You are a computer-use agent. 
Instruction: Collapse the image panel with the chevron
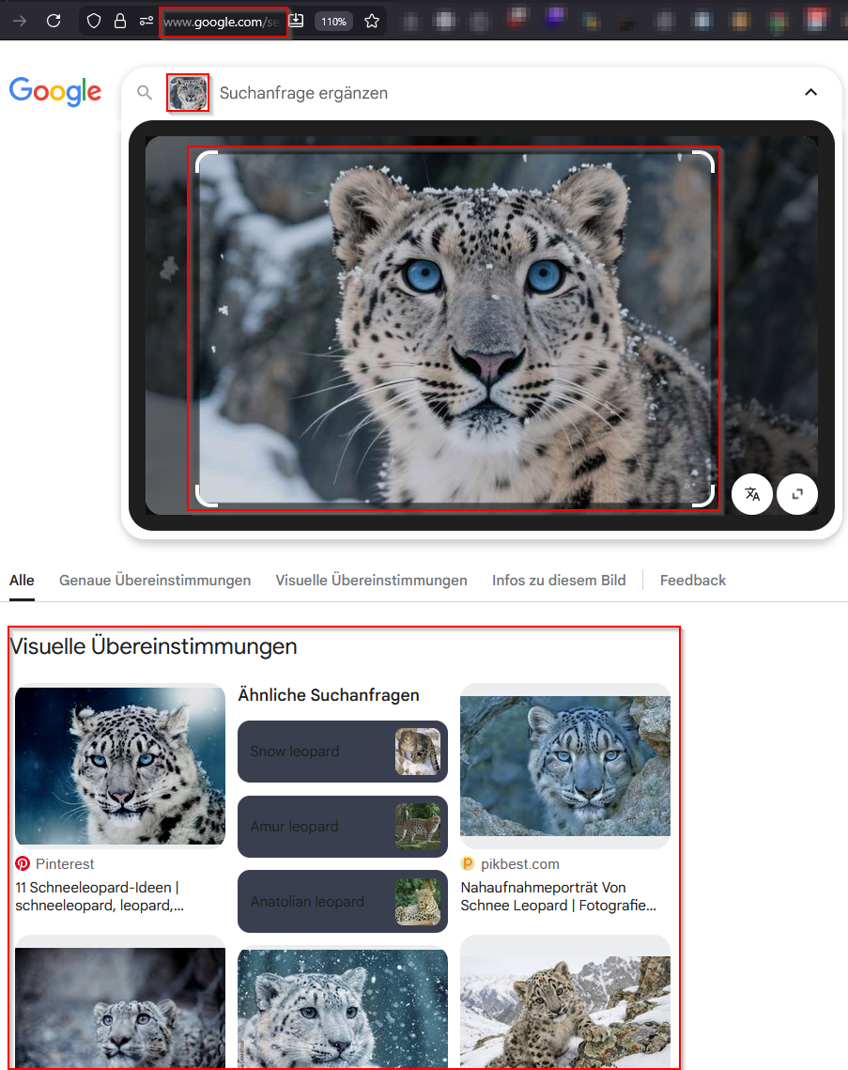[x=811, y=92]
